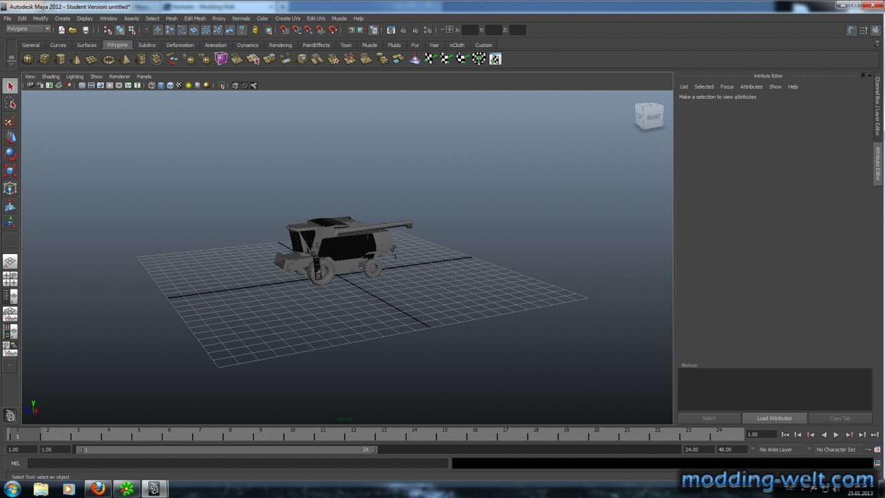Switch to Persp/Graph editor layout
885x498 pixels.
click(10, 315)
